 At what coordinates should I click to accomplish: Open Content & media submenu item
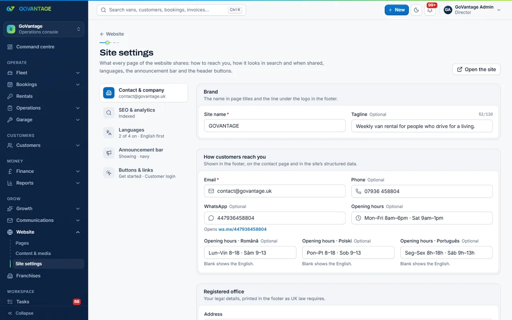(33, 254)
